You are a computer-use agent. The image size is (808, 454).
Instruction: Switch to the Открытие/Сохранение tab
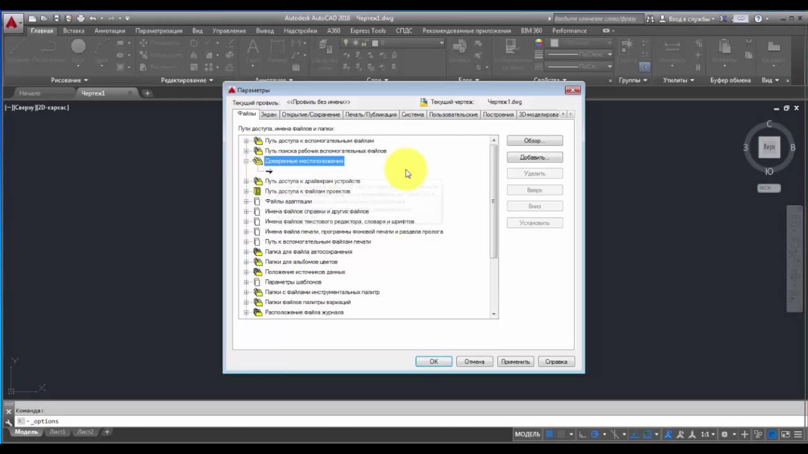pyautogui.click(x=311, y=115)
